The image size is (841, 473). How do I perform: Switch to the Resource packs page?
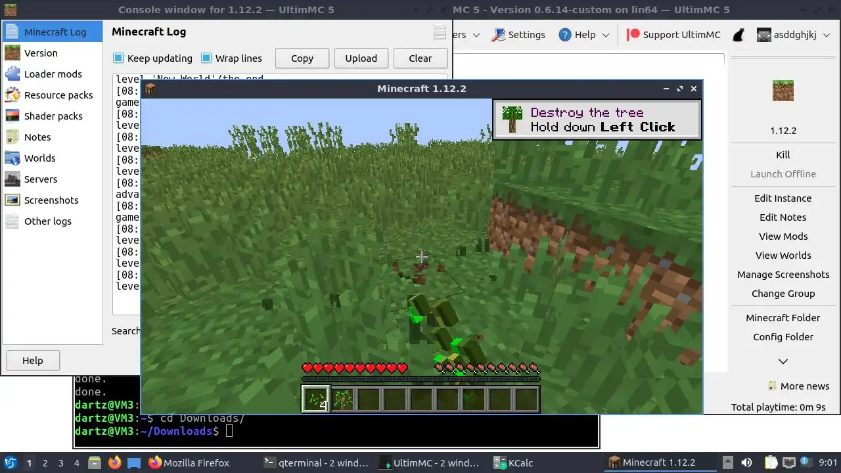click(x=53, y=95)
